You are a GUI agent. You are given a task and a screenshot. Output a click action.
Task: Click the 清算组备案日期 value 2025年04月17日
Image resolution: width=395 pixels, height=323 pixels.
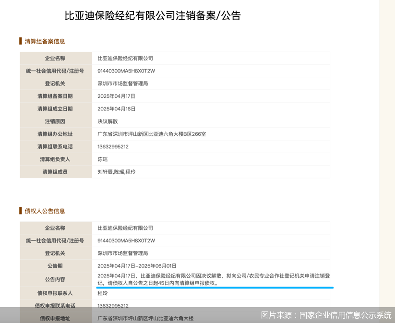click(x=116, y=96)
